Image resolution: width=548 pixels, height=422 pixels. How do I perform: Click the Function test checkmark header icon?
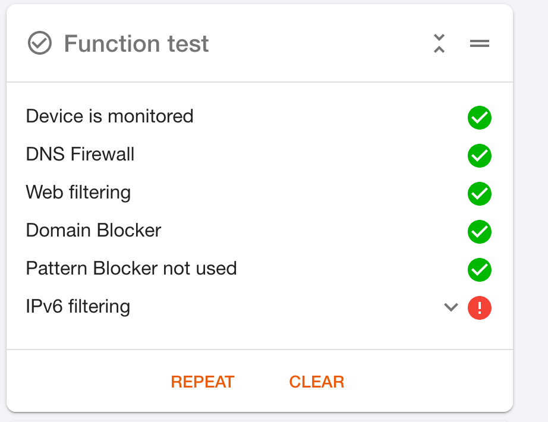tap(40, 43)
